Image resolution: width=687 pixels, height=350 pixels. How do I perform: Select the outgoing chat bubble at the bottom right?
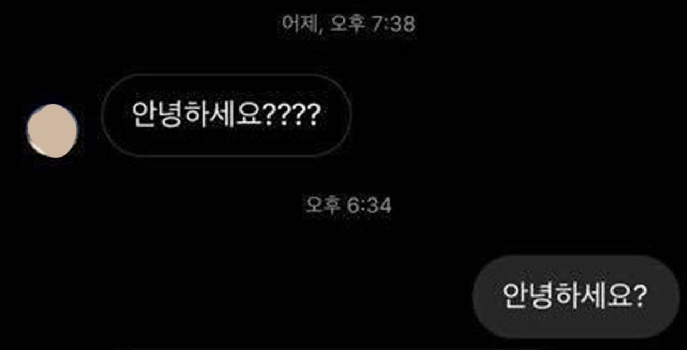(576, 296)
